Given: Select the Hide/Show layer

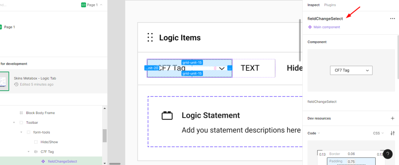Looking at the screenshot, I should 49,142.
